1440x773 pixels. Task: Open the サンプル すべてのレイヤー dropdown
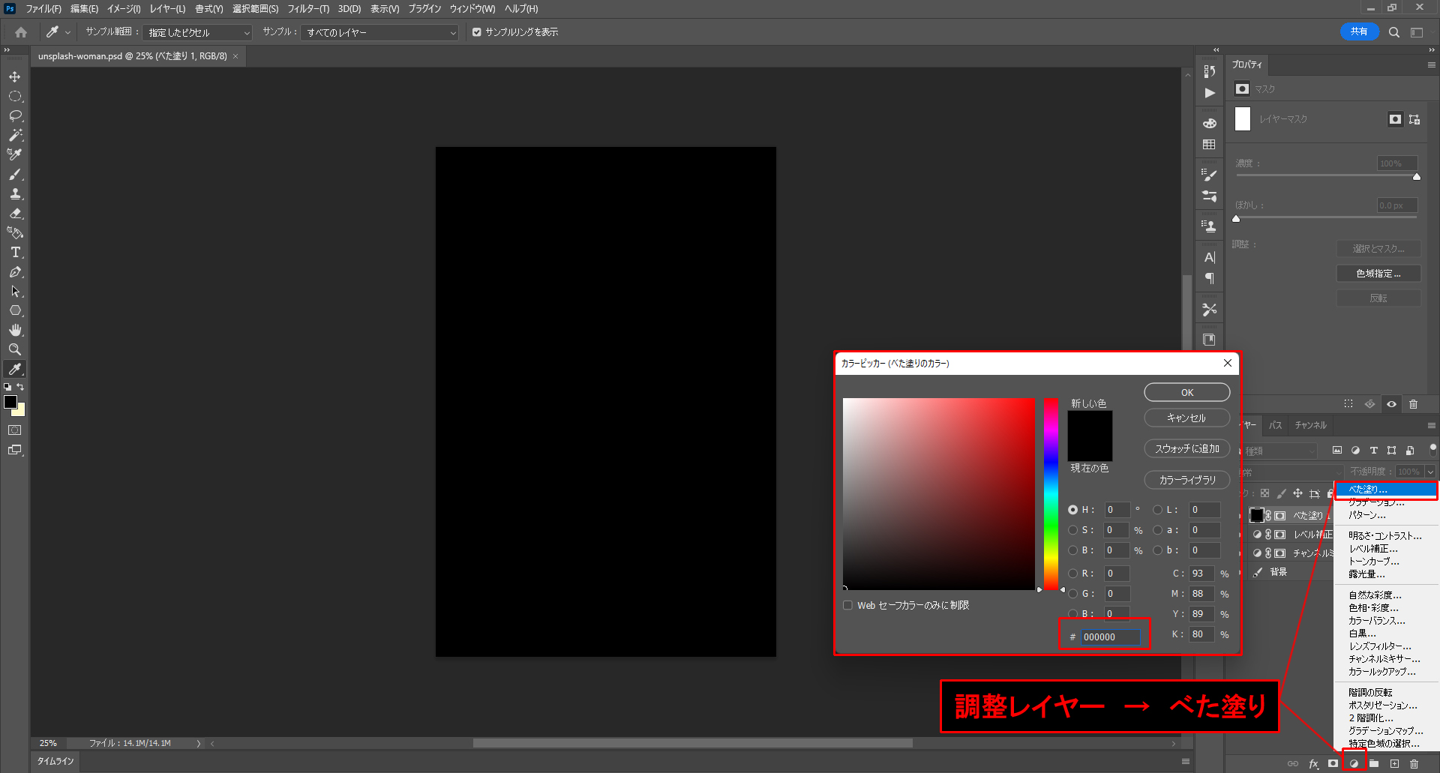pos(379,33)
